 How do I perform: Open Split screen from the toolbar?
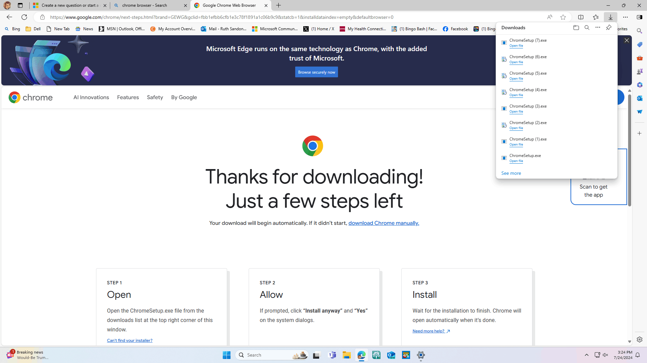click(581, 17)
